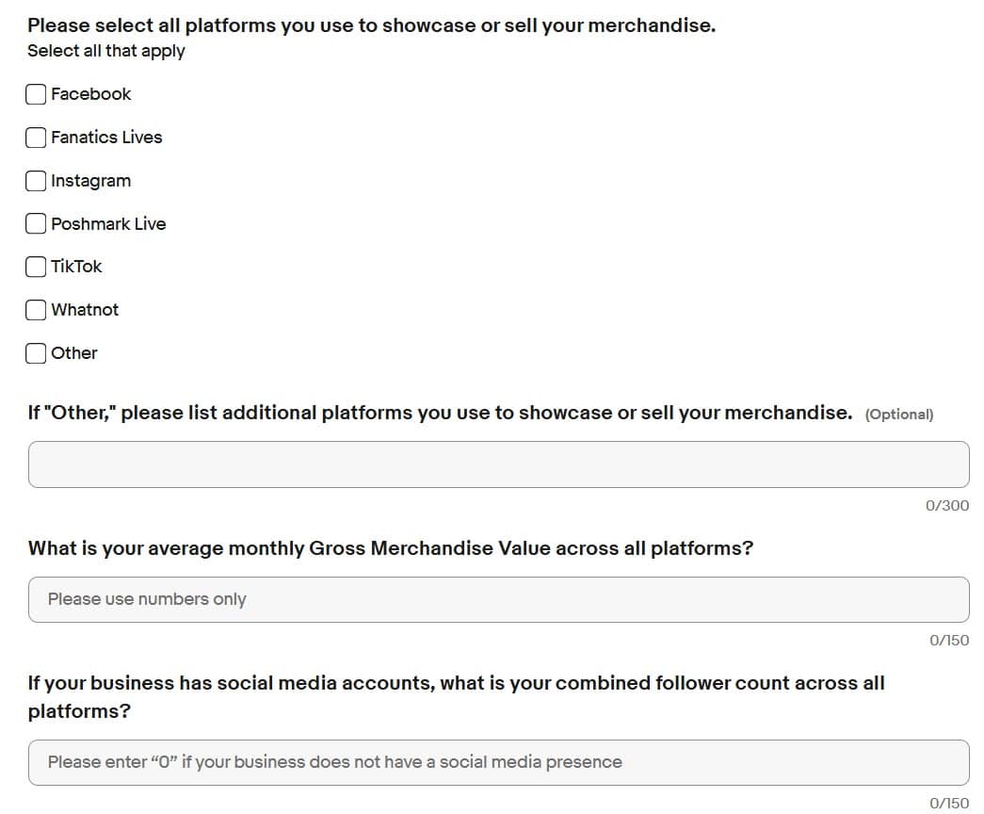
Task: Click the "Poshmark Live" label text
Action: point(108,224)
